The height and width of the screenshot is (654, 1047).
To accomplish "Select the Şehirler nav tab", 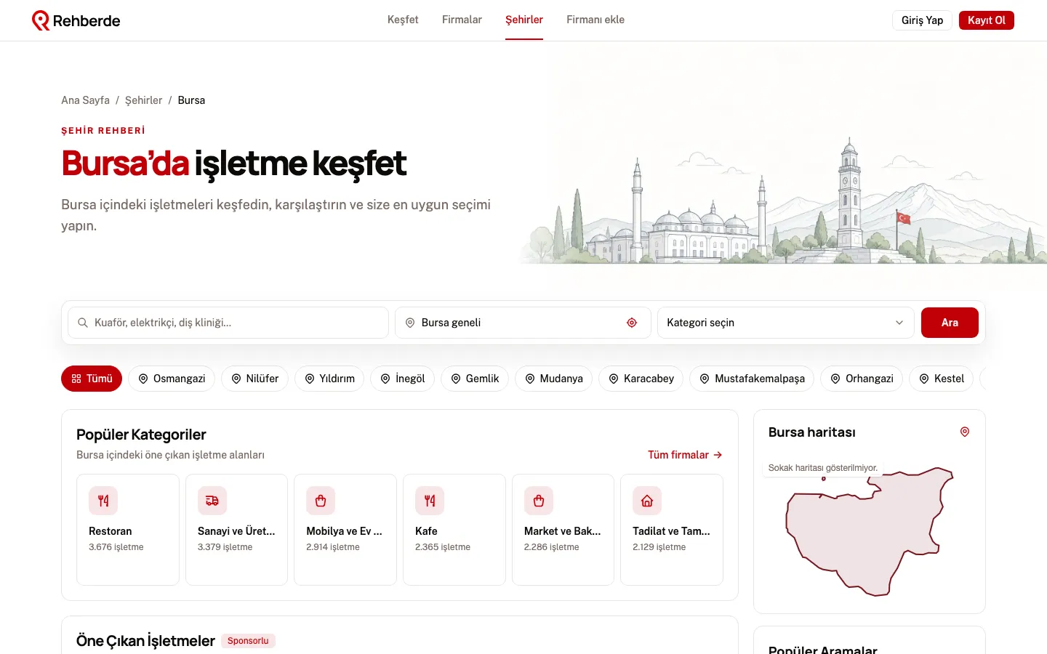I will pyautogui.click(x=524, y=20).
